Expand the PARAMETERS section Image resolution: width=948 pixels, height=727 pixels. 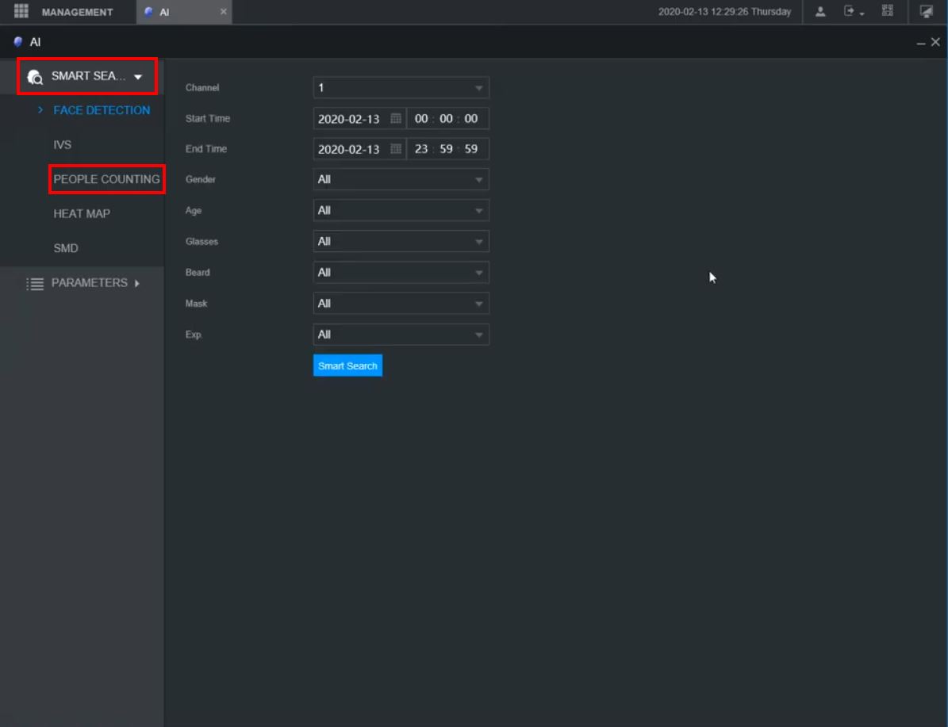click(89, 283)
